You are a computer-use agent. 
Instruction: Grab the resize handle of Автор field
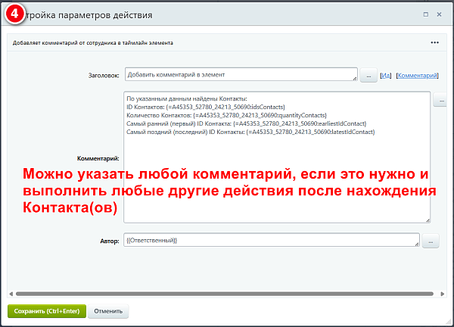[x=417, y=244]
